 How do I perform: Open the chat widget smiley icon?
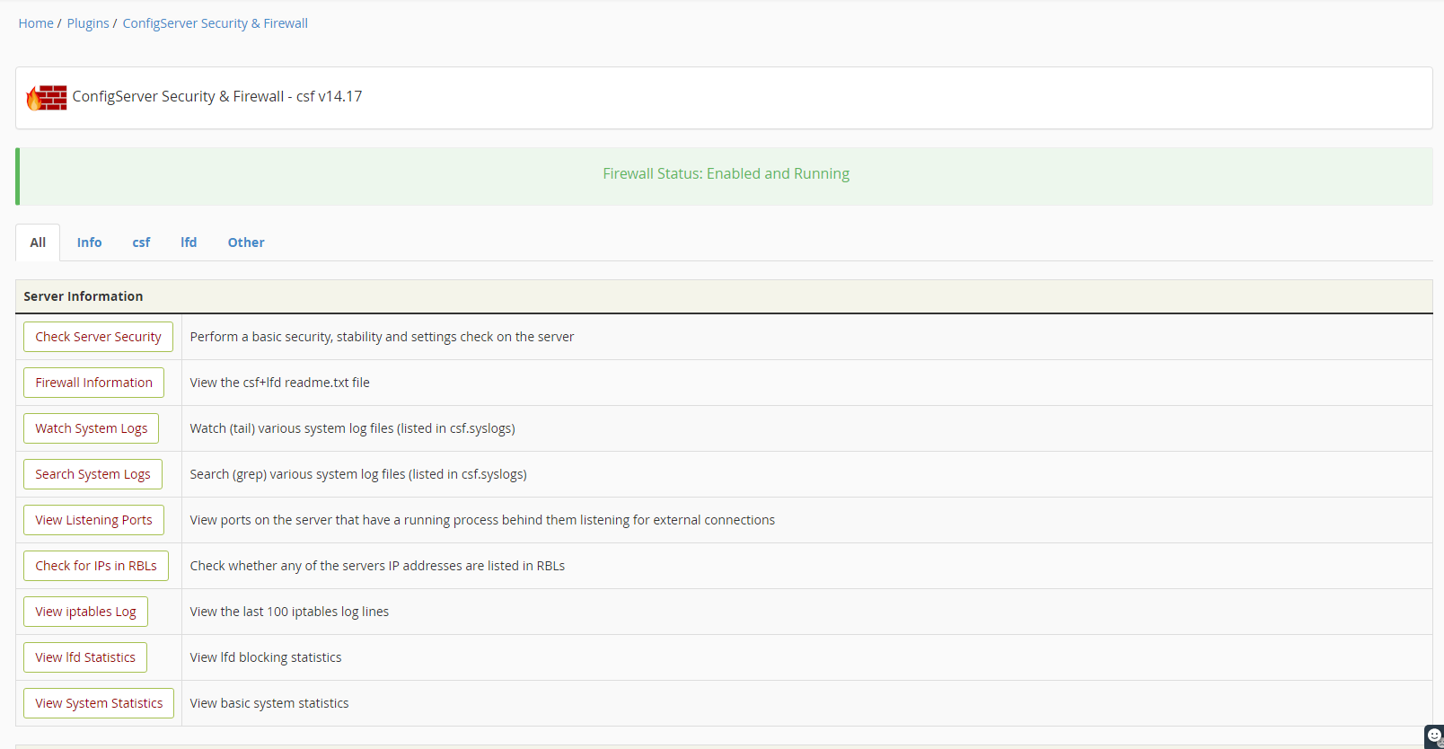point(1434,736)
